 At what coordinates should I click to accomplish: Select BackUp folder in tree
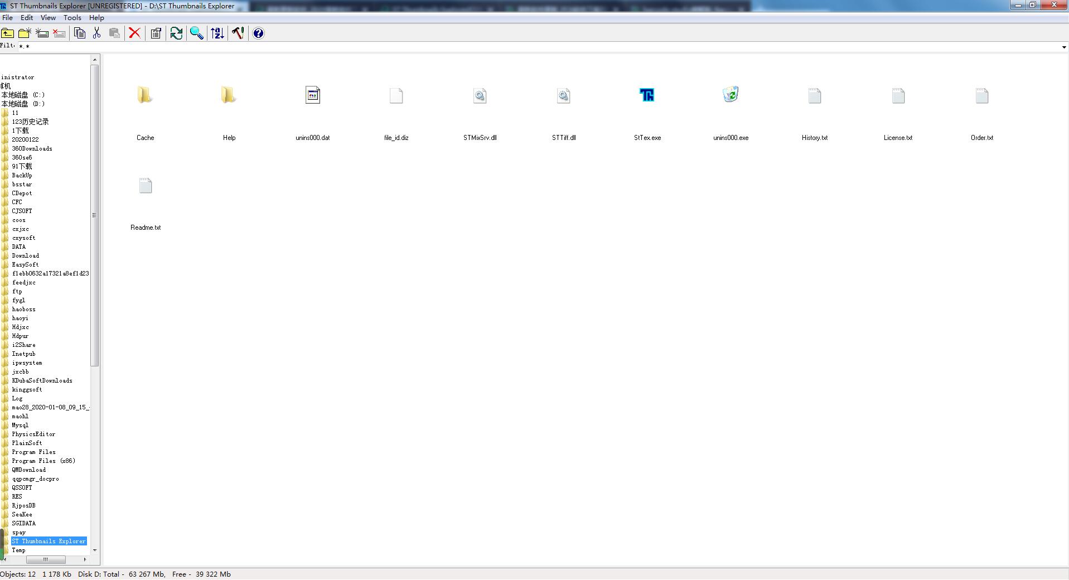(22, 176)
